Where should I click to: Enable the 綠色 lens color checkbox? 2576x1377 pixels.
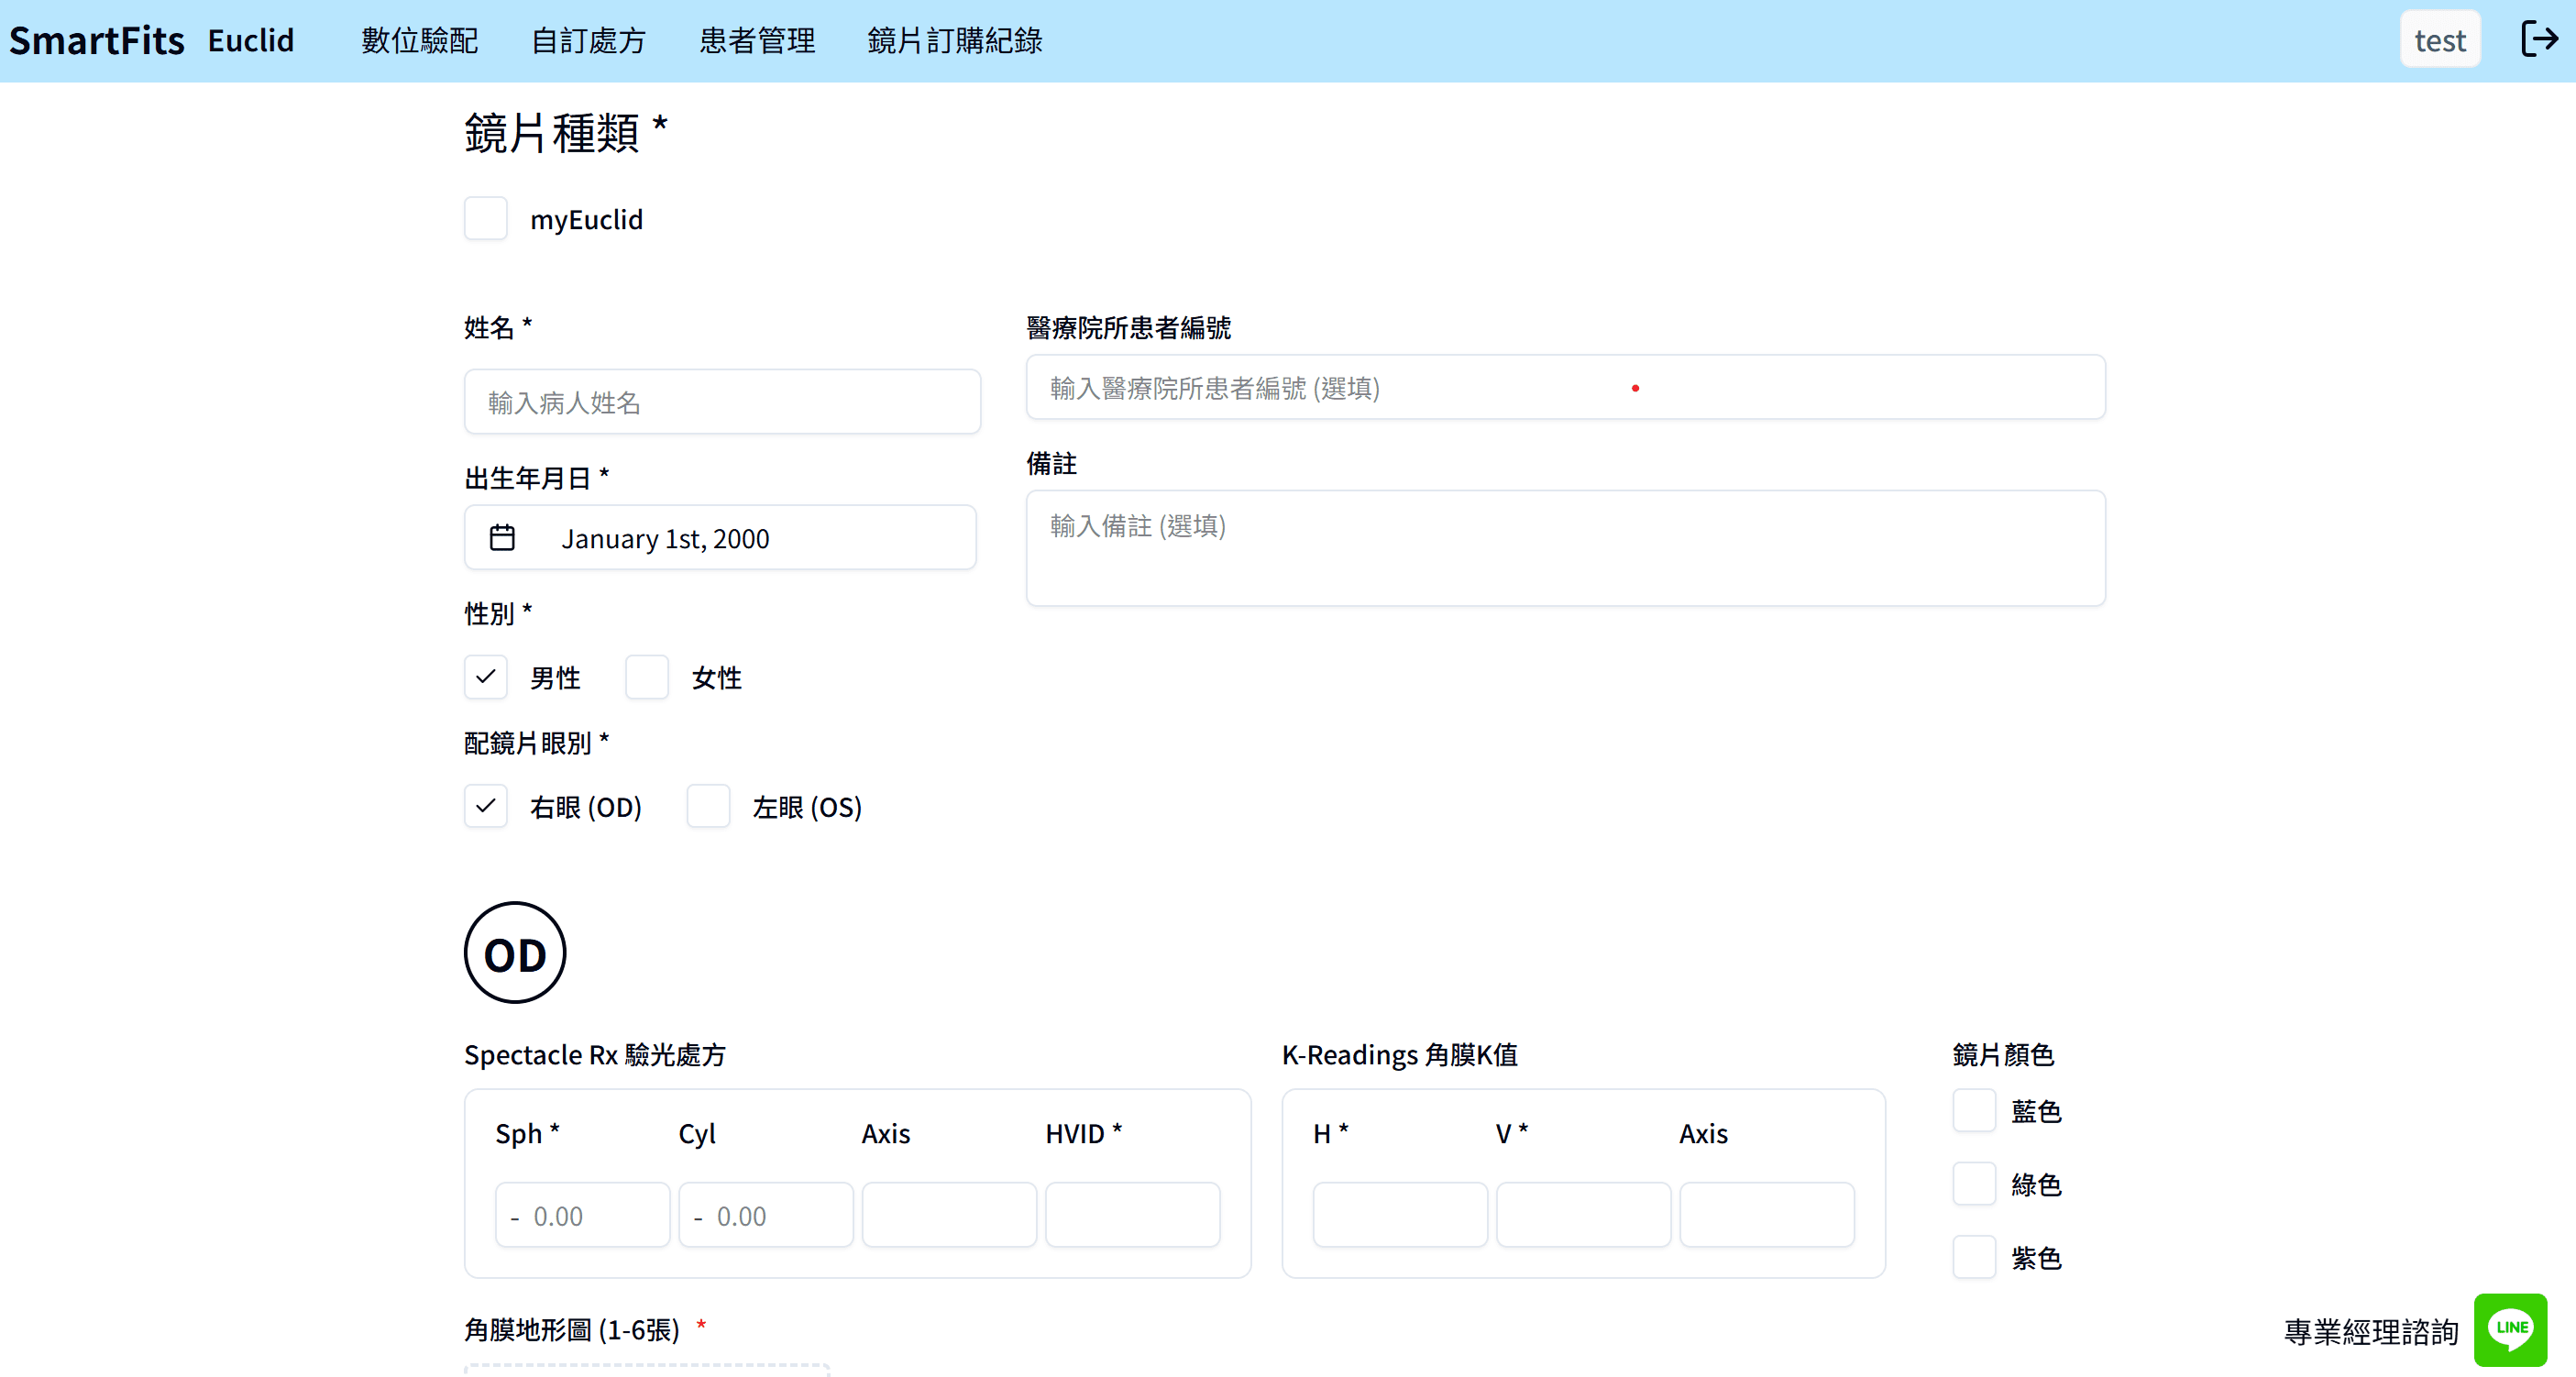pos(1973,1184)
